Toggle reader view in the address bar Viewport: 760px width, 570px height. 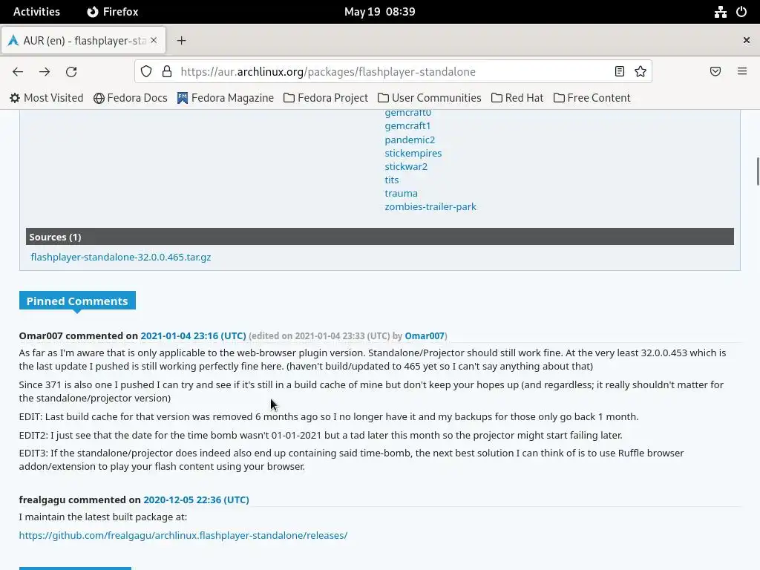pos(620,71)
